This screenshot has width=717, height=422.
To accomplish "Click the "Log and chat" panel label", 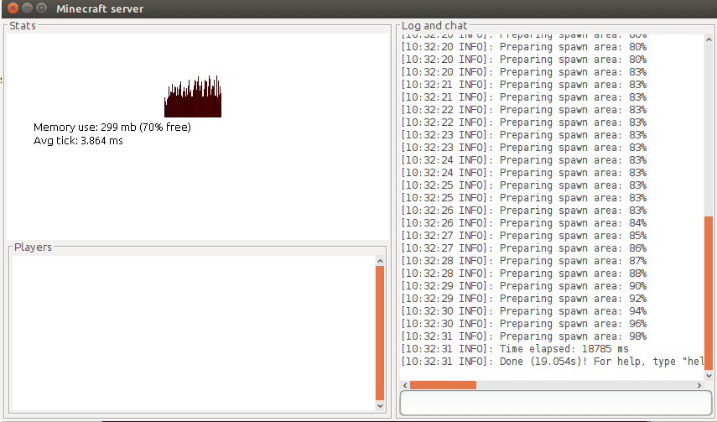I will [x=434, y=26].
